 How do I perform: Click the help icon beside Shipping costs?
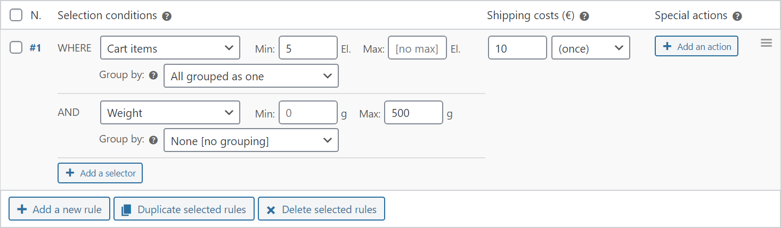click(x=584, y=16)
